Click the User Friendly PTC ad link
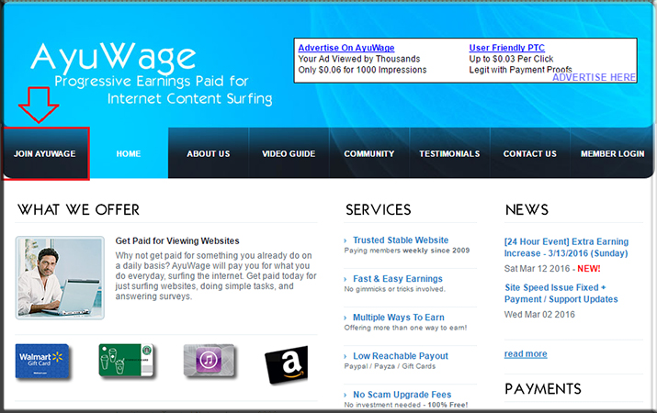 click(x=507, y=48)
